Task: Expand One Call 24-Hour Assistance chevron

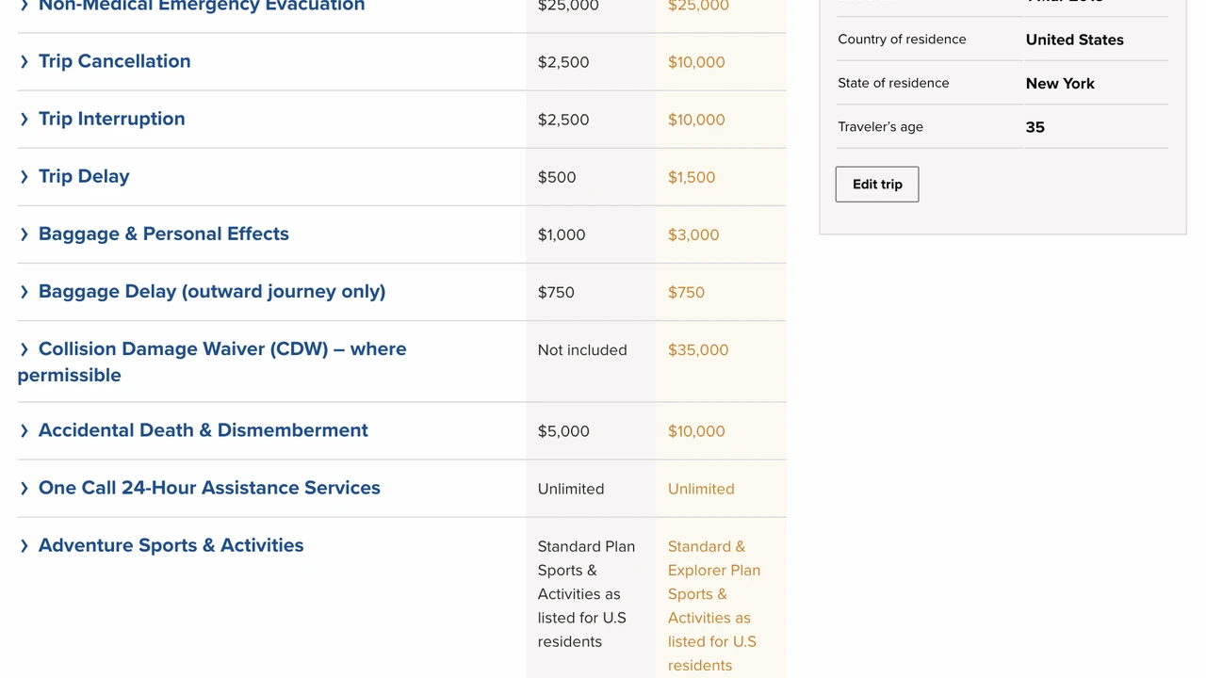Action: click(24, 489)
